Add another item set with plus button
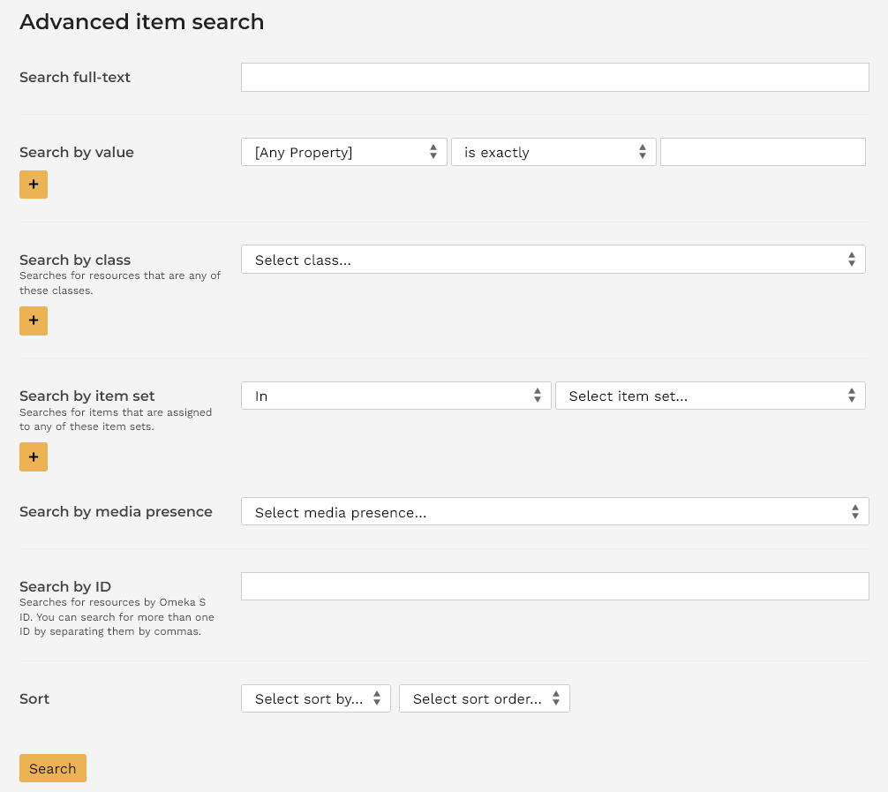This screenshot has height=792, width=888. pos(34,456)
